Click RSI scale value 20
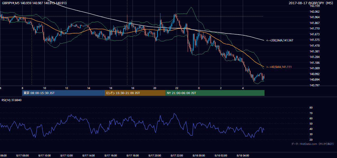The width and height of the screenshot is (337, 158). click(311, 140)
